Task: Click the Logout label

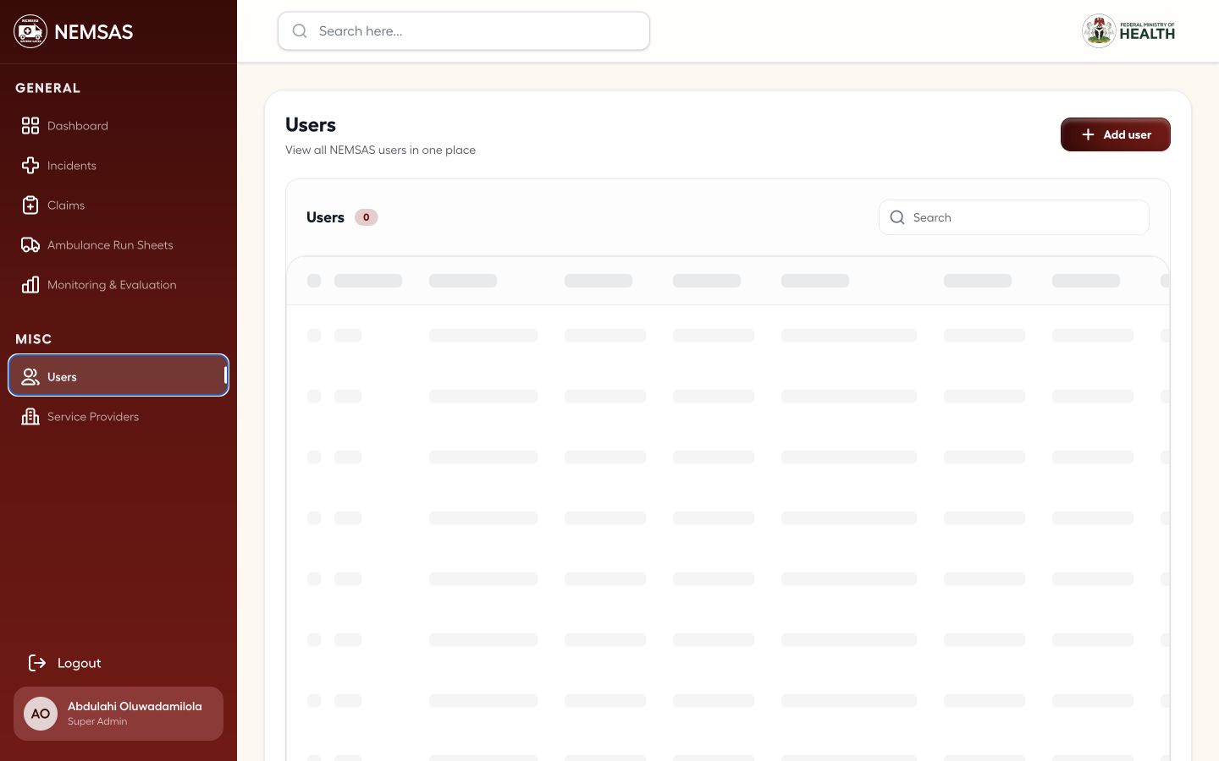Action: [80, 663]
